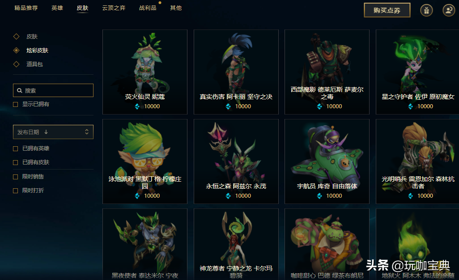
Task: Select the 皮肤 diamond filter in sidebar
Action: (x=17, y=37)
